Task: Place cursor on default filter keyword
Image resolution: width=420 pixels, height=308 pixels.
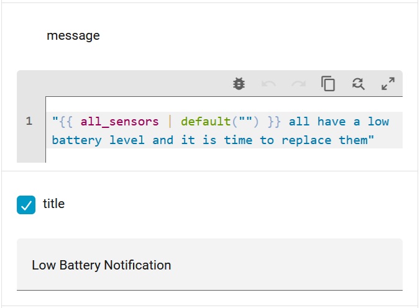Action: [x=206, y=122]
